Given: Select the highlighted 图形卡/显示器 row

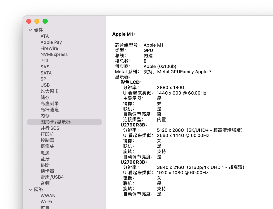Looking at the screenshot, I should [64, 122].
